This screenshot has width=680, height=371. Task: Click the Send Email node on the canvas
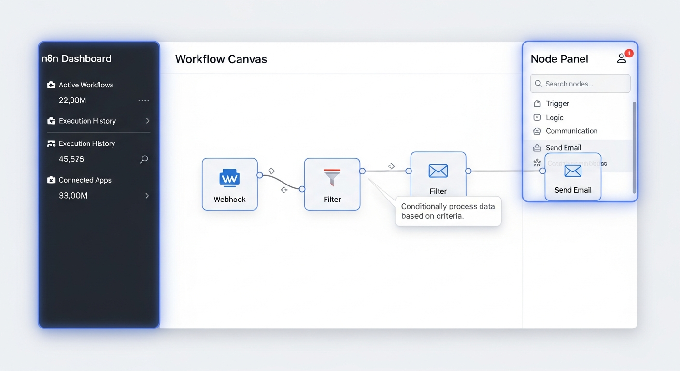[573, 177]
